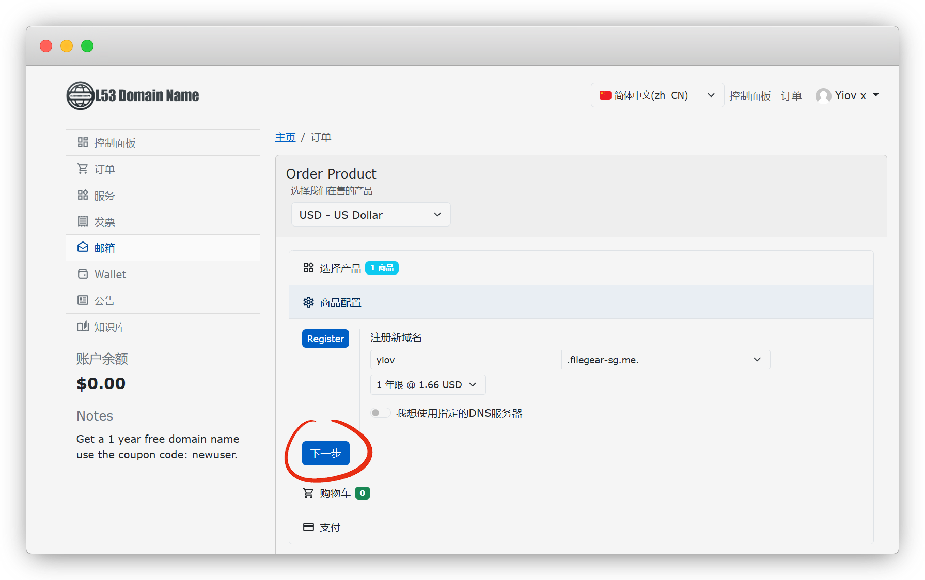Click the domain name input field containing yiov
Screen dimensions: 925x580
coord(465,360)
